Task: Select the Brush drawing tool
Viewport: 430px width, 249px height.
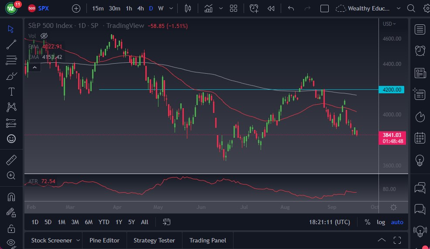Action: [11, 76]
